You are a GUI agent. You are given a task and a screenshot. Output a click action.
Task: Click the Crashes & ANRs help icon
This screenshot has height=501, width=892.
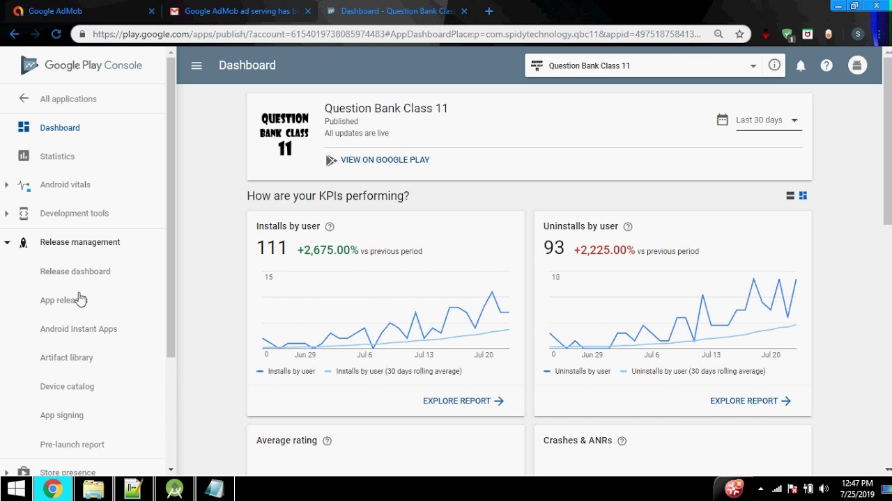622,441
